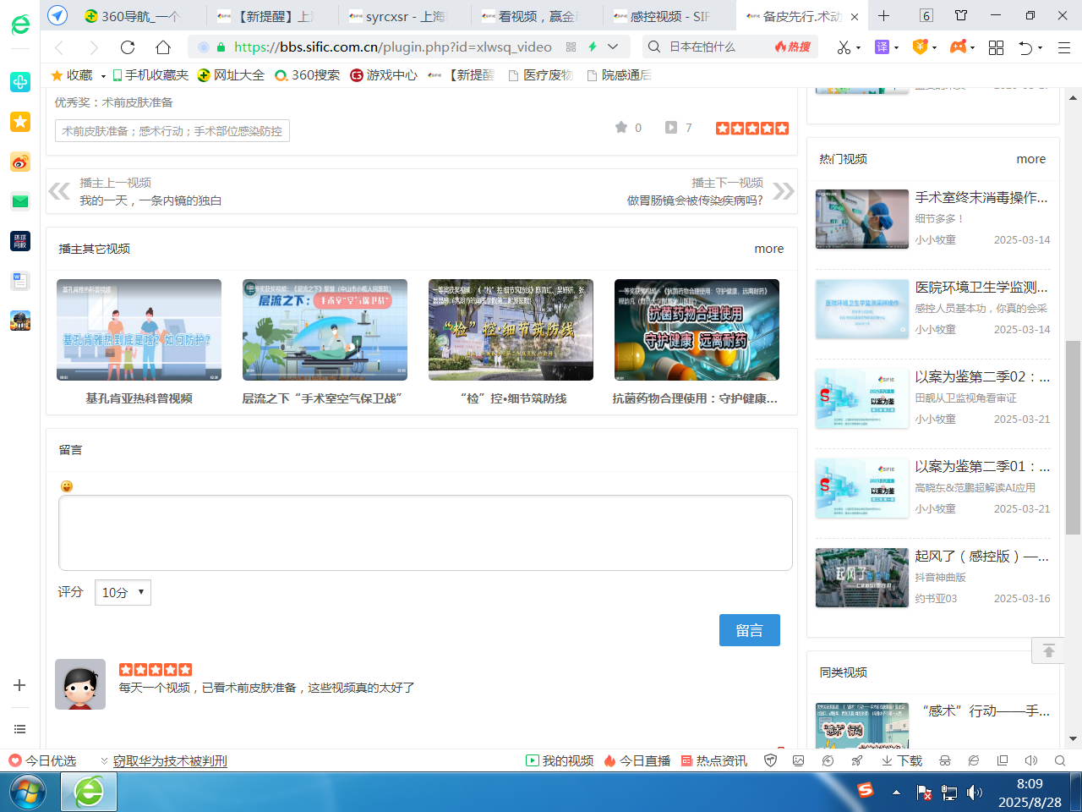Give a five-star rating on the video

tap(782, 128)
